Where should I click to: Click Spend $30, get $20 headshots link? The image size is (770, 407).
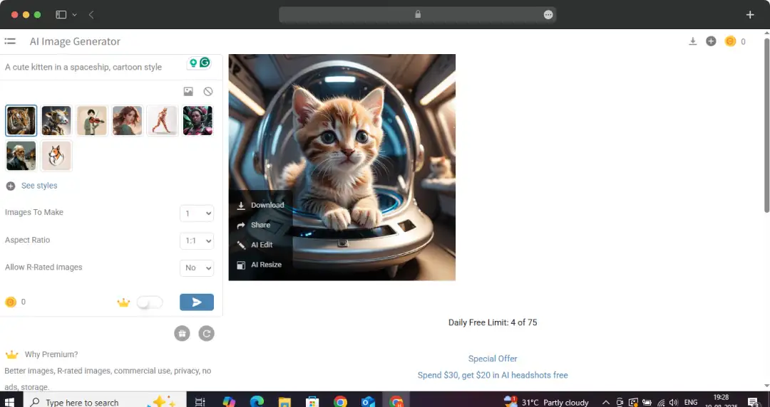(493, 375)
